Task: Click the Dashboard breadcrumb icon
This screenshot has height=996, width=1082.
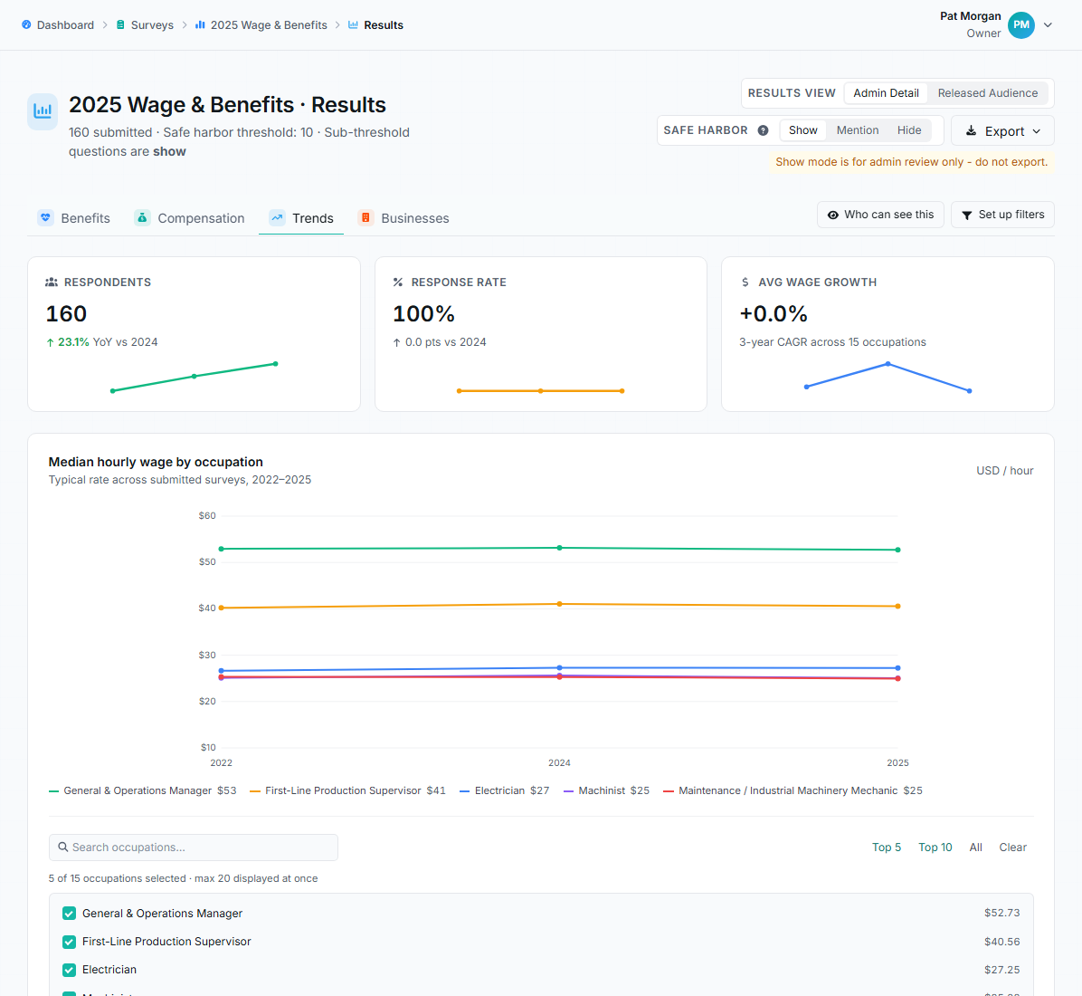Action: coord(26,24)
